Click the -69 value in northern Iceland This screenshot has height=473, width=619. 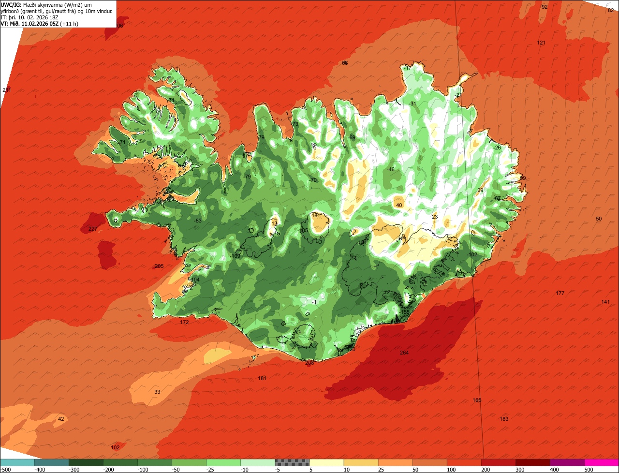click(352, 137)
